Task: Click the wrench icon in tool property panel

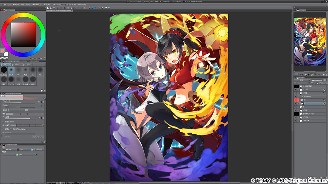Action: (x=45, y=142)
